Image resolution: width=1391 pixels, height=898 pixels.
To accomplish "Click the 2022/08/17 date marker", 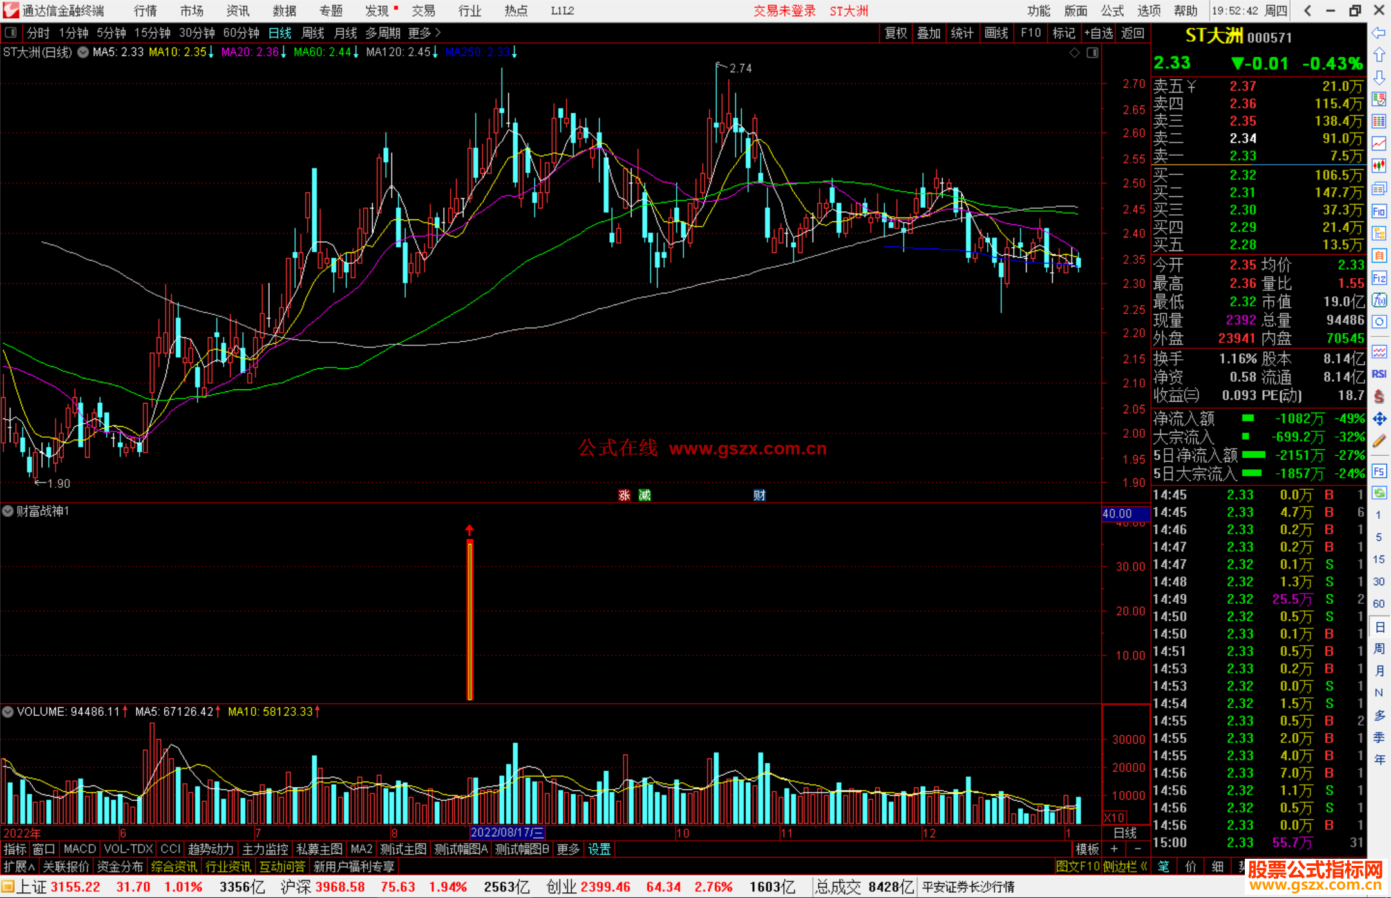I will click(x=507, y=833).
